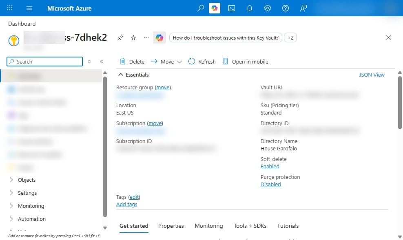Switch to the Tools + SDKs tab
Screen dimensions: 403x240
click(250, 226)
